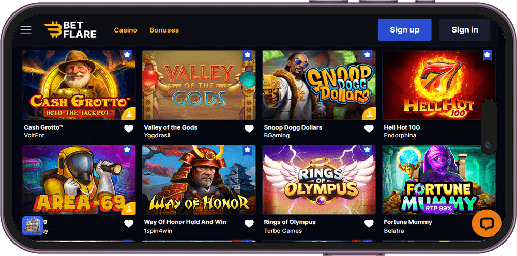
Task: Favorite Valley of the Gods with heart
Action: click(x=249, y=129)
